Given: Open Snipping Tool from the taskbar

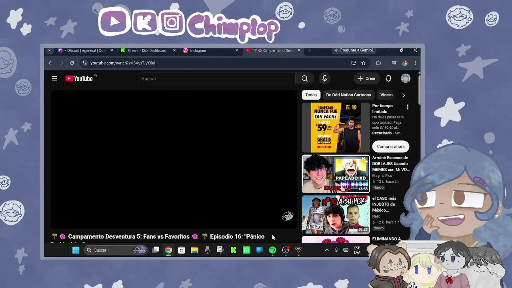Looking at the screenshot, I should 220,250.
